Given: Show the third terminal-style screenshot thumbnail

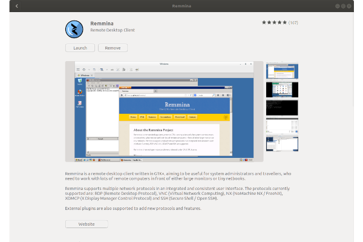Looking at the screenshot, I should [x=282, y=108].
